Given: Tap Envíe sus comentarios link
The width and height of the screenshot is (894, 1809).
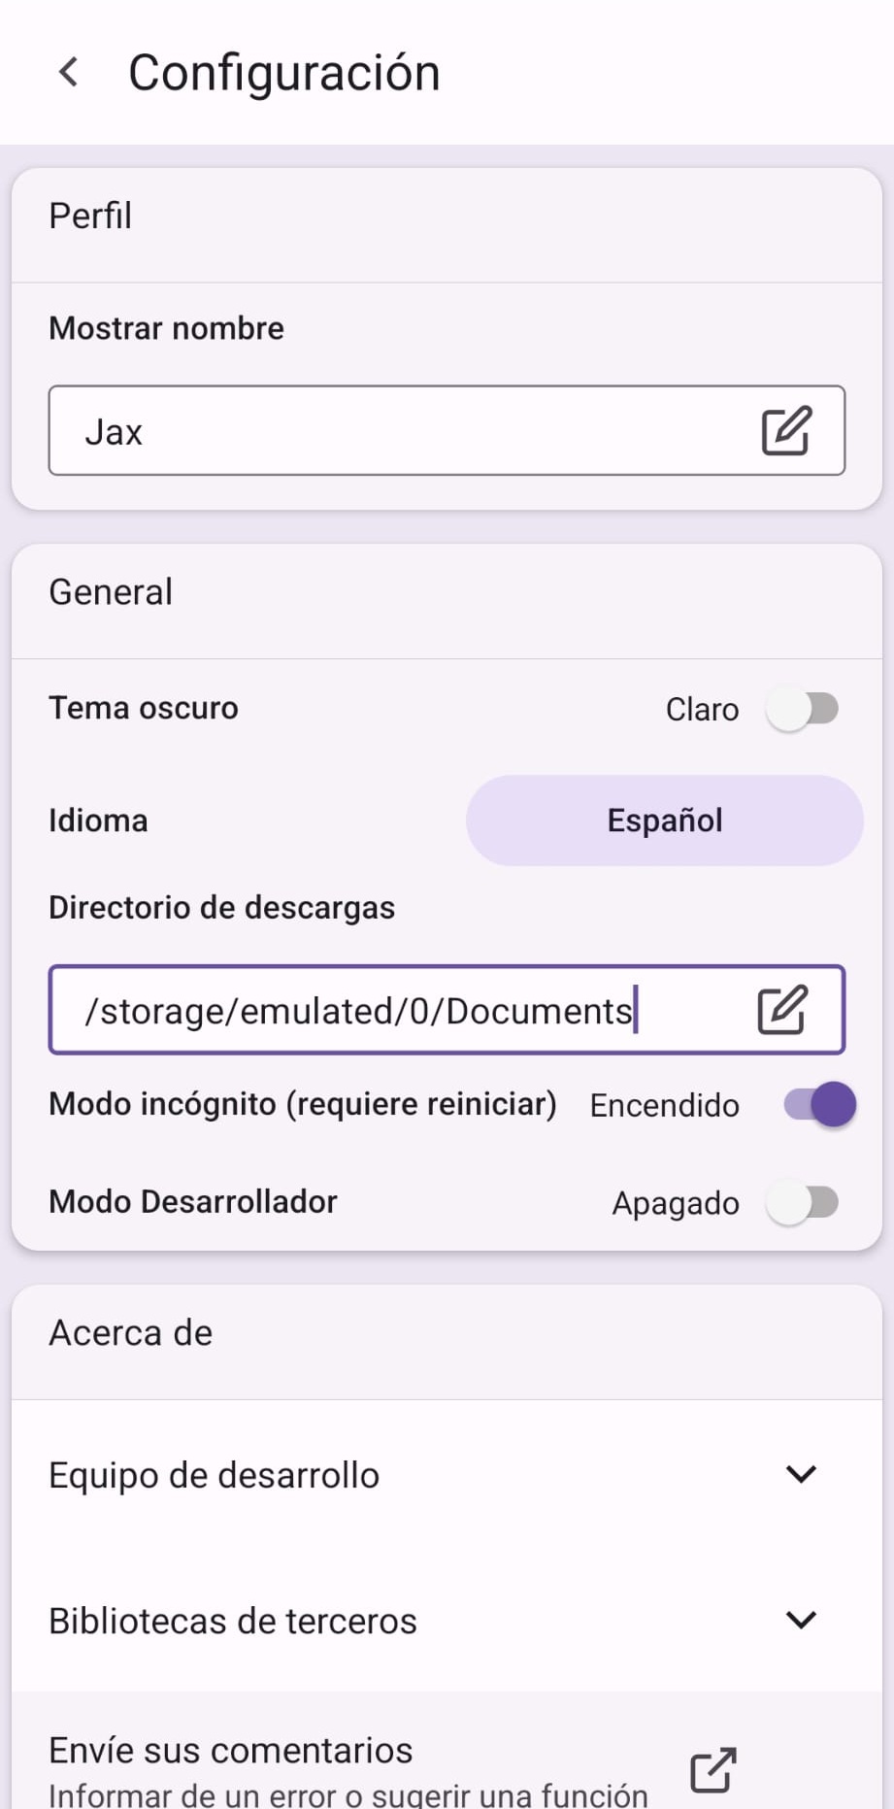Looking at the screenshot, I should tap(231, 1751).
